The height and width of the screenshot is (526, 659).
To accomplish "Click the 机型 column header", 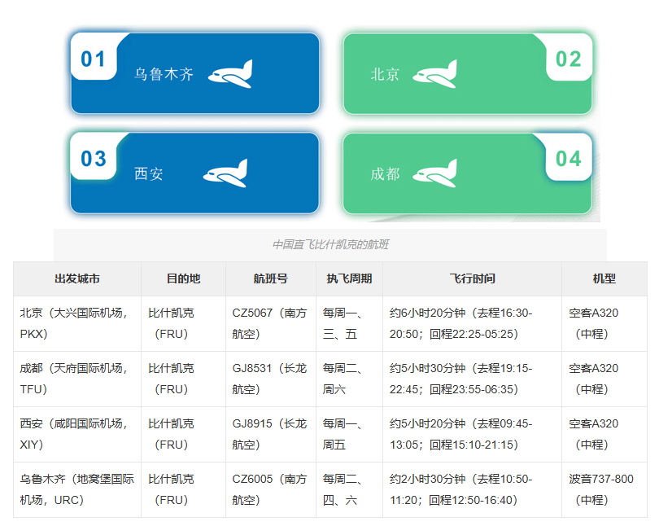I will (x=604, y=278).
